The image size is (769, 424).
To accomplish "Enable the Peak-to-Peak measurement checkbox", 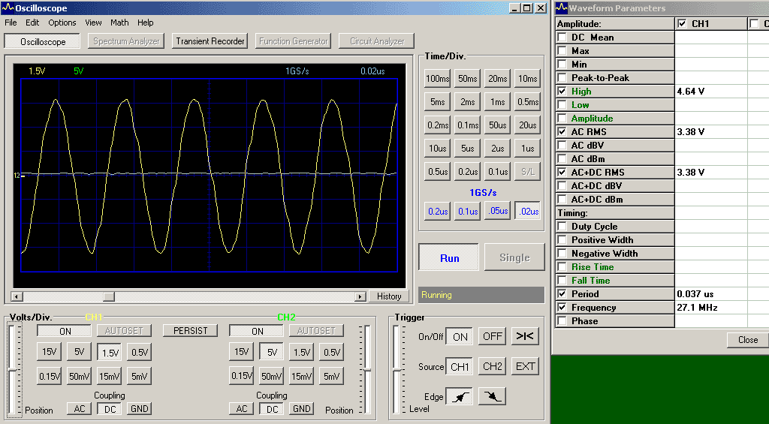I will tap(562, 78).
